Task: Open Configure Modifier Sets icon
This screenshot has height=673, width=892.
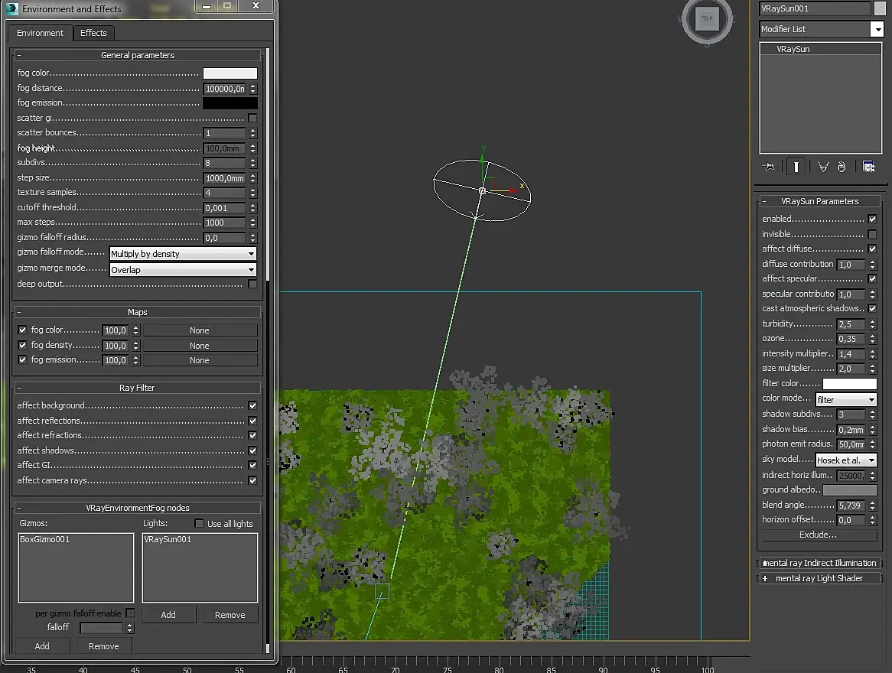Action: 868,167
